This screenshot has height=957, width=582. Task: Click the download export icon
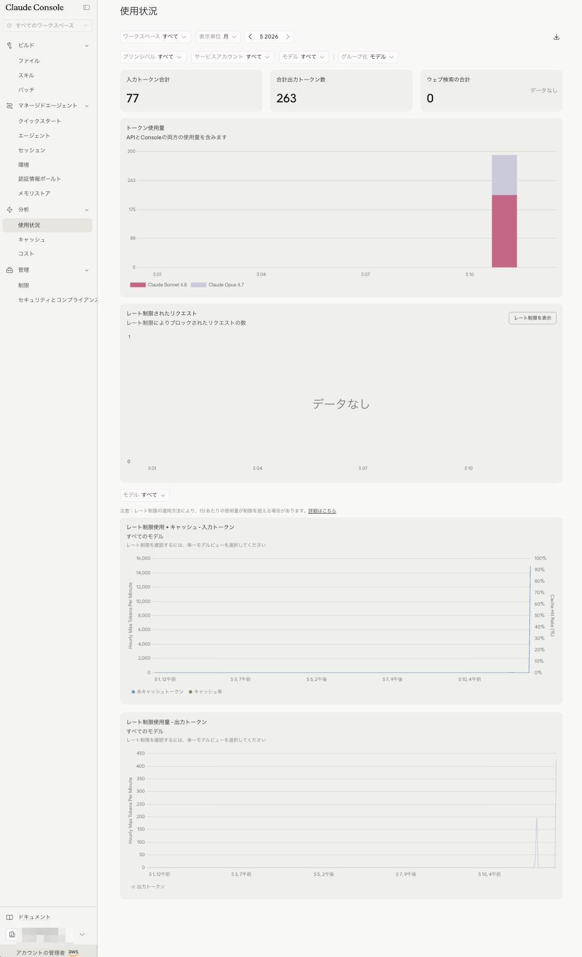pyautogui.click(x=556, y=37)
